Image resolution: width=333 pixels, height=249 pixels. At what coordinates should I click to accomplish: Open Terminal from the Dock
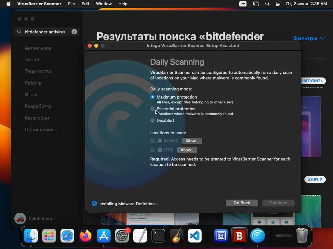[158, 236]
